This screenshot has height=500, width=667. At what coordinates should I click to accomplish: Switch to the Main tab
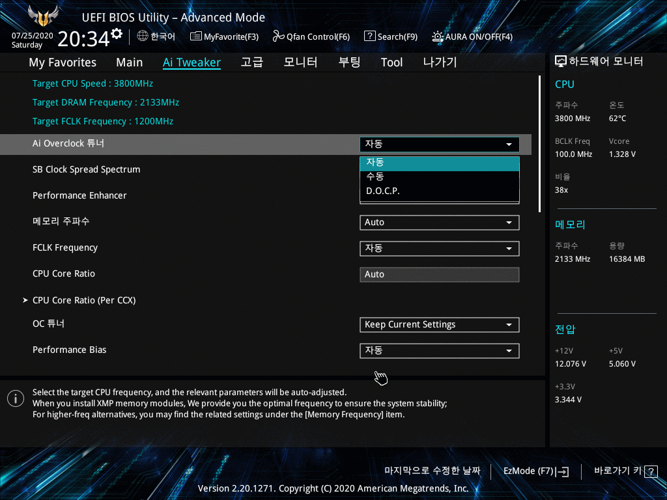pyautogui.click(x=130, y=62)
